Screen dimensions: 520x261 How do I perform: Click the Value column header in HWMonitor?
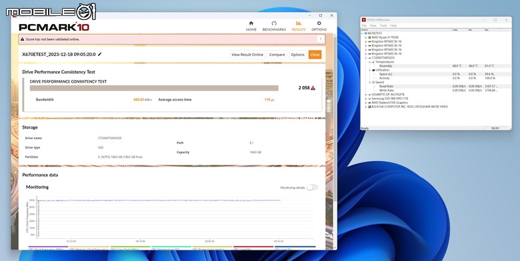[x=460, y=30]
